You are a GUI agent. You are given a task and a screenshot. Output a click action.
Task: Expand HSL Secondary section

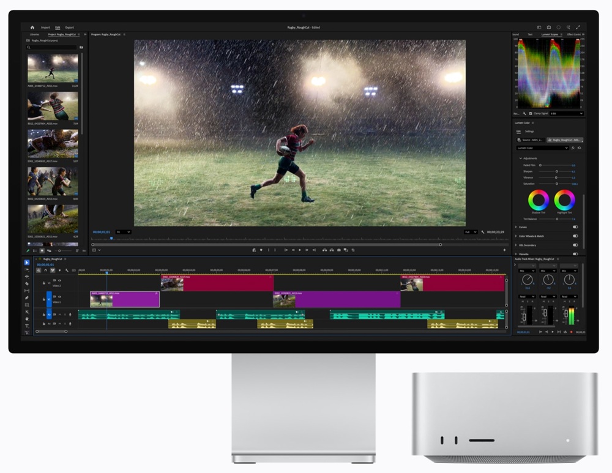tap(516, 245)
